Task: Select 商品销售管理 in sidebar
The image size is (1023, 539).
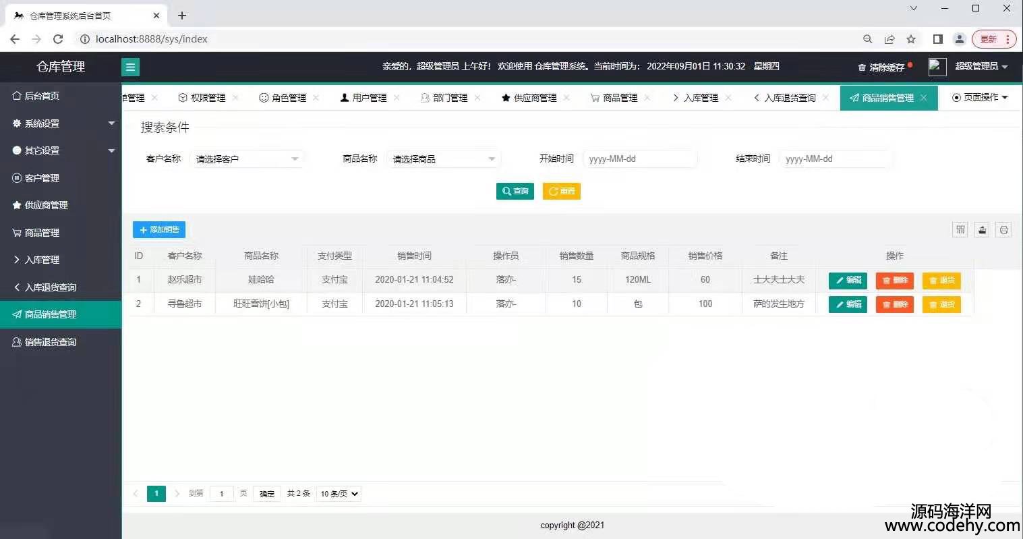Action: 61,314
